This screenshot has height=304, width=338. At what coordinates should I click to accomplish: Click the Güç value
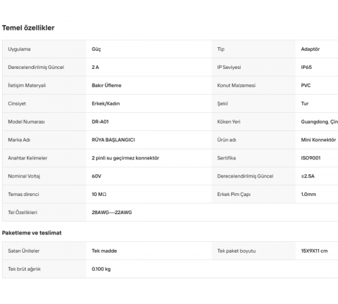[96, 49]
